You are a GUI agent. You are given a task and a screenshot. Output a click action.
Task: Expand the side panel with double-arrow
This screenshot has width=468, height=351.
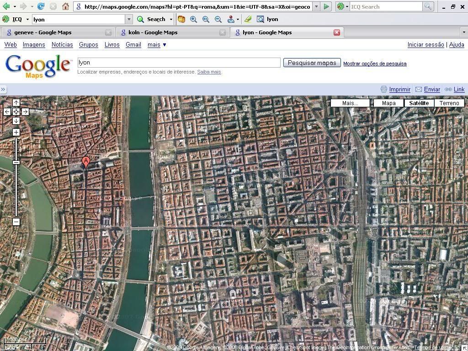tap(3, 90)
